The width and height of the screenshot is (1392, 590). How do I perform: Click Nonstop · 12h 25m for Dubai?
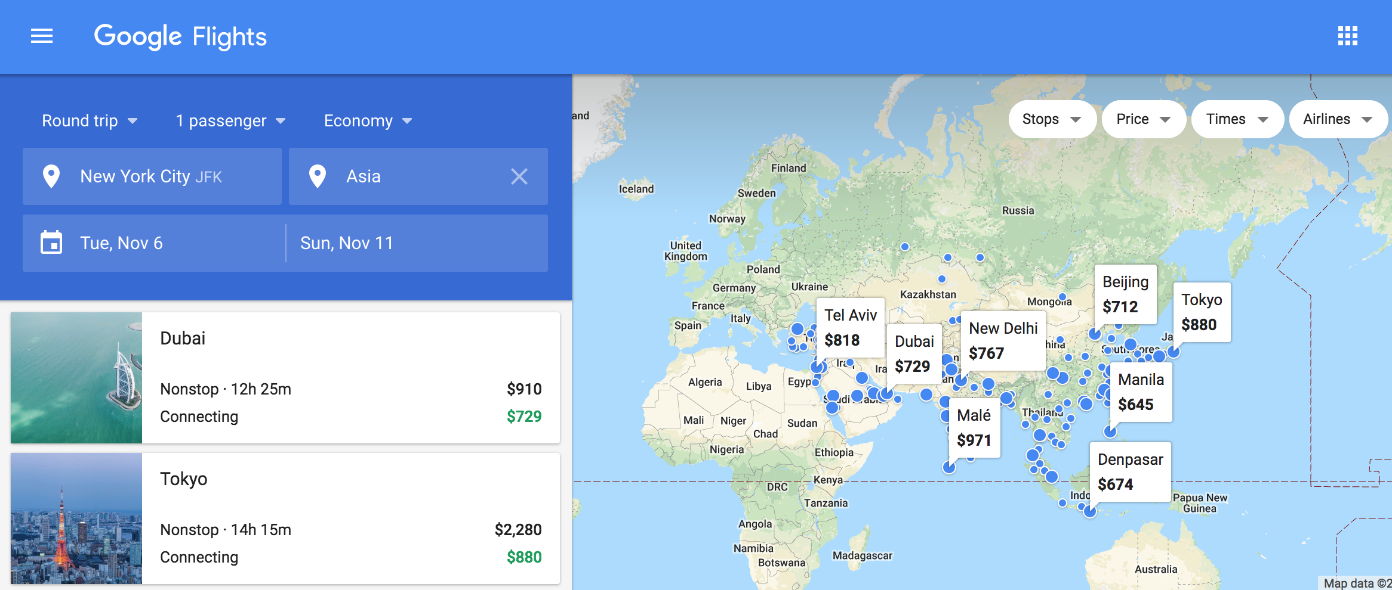pos(226,389)
